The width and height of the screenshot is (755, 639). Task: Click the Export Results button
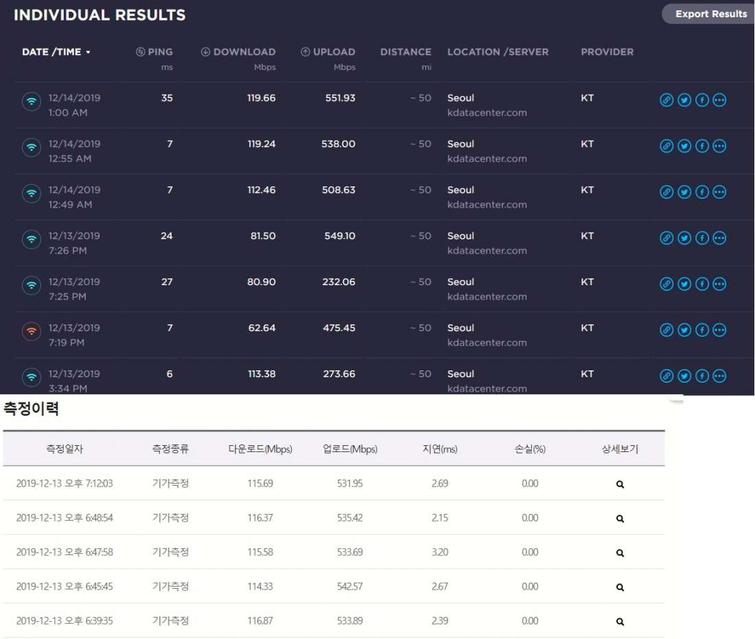pos(710,14)
